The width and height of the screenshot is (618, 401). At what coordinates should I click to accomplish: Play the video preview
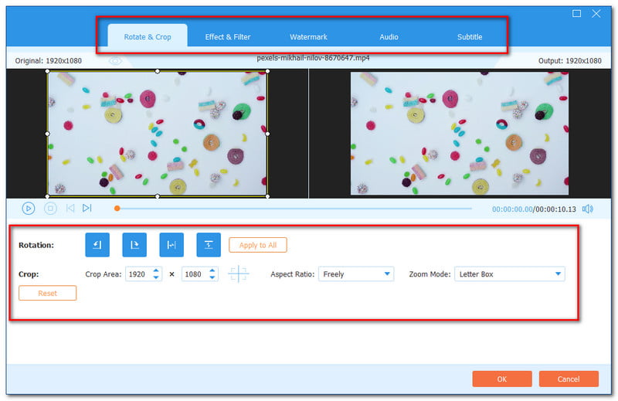[29, 208]
